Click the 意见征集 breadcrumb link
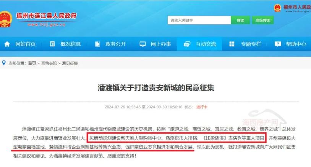Image resolution: width=311 pixels, height=167 pixels. point(70,63)
